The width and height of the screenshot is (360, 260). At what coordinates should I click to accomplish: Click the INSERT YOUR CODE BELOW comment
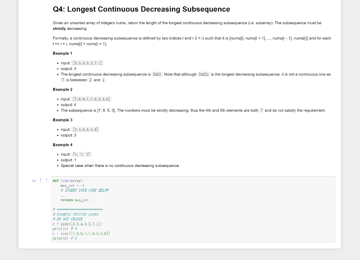85,190
